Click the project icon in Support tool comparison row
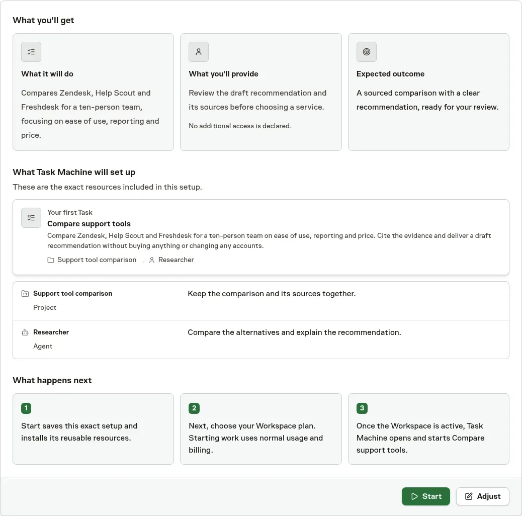 pyautogui.click(x=25, y=294)
